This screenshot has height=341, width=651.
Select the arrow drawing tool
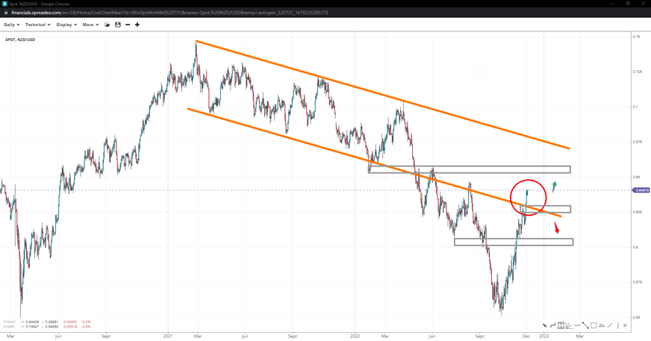544,325
